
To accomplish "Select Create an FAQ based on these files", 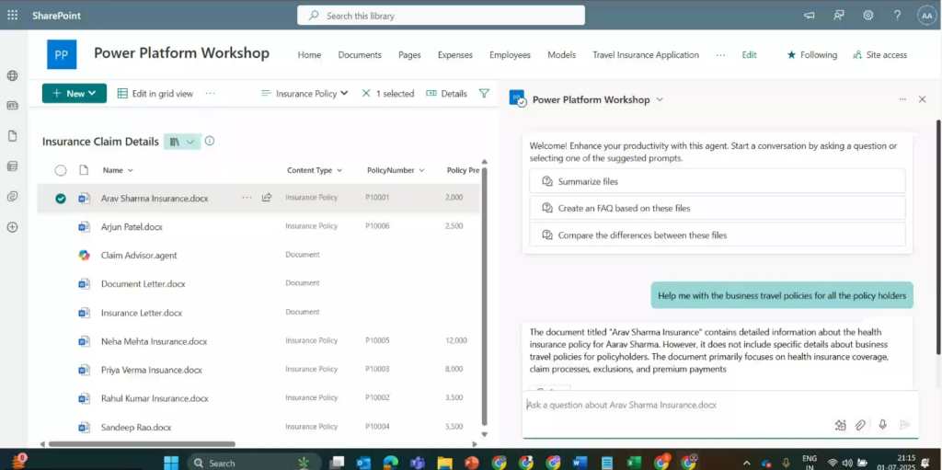I will [718, 208].
